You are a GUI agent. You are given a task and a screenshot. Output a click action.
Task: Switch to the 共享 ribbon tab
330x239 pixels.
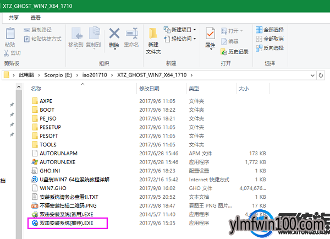[x=14, y=18]
